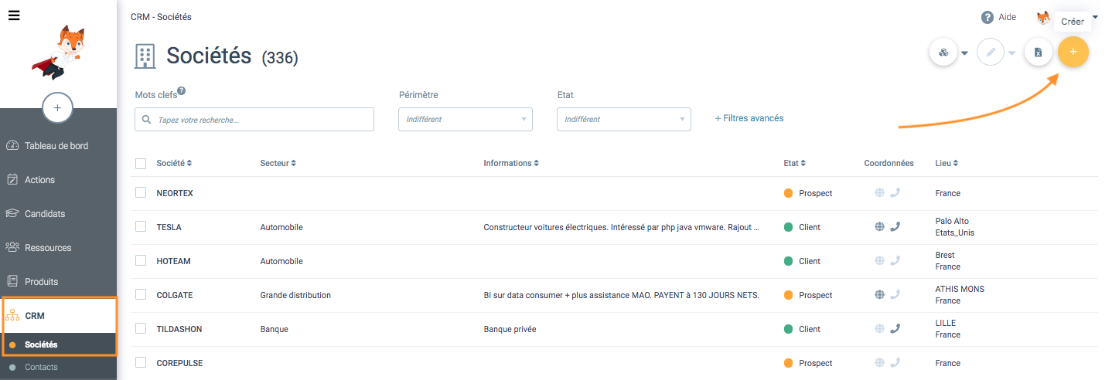Click the yellow Créer plus button
Viewport: 1112px width, 380px height.
coord(1073,52)
